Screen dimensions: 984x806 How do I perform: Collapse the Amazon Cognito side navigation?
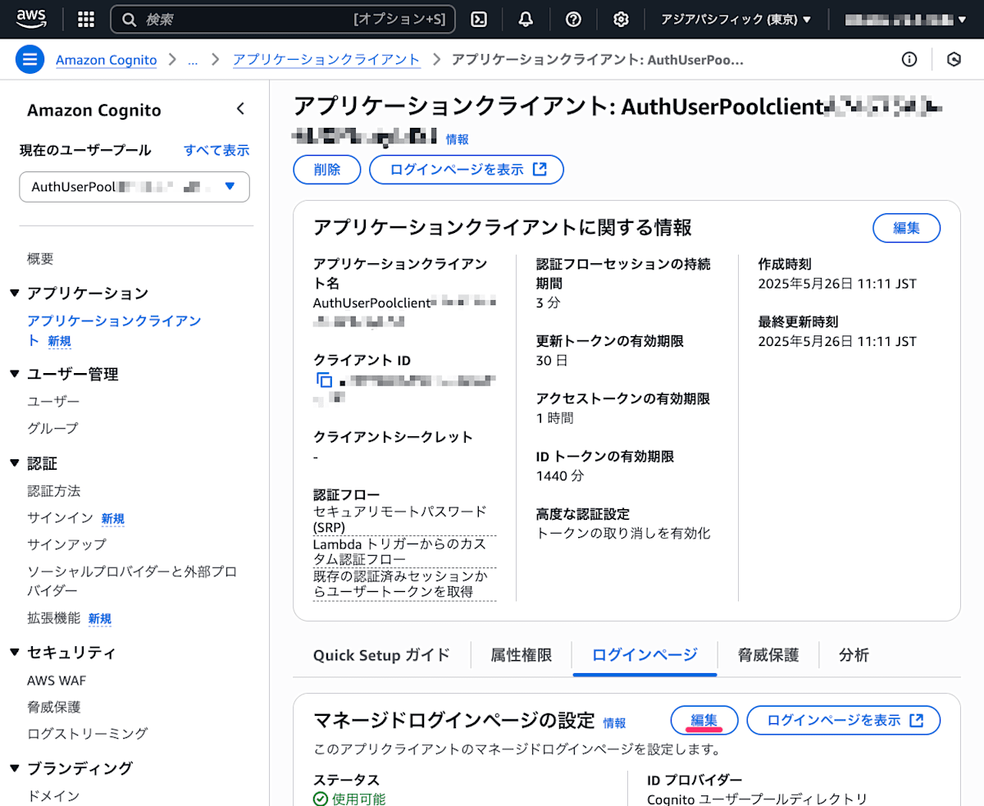(x=240, y=108)
